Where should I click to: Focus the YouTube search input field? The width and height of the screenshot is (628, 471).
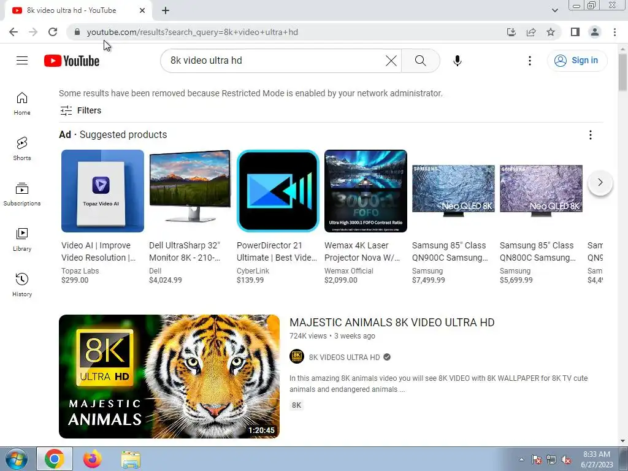(277, 61)
